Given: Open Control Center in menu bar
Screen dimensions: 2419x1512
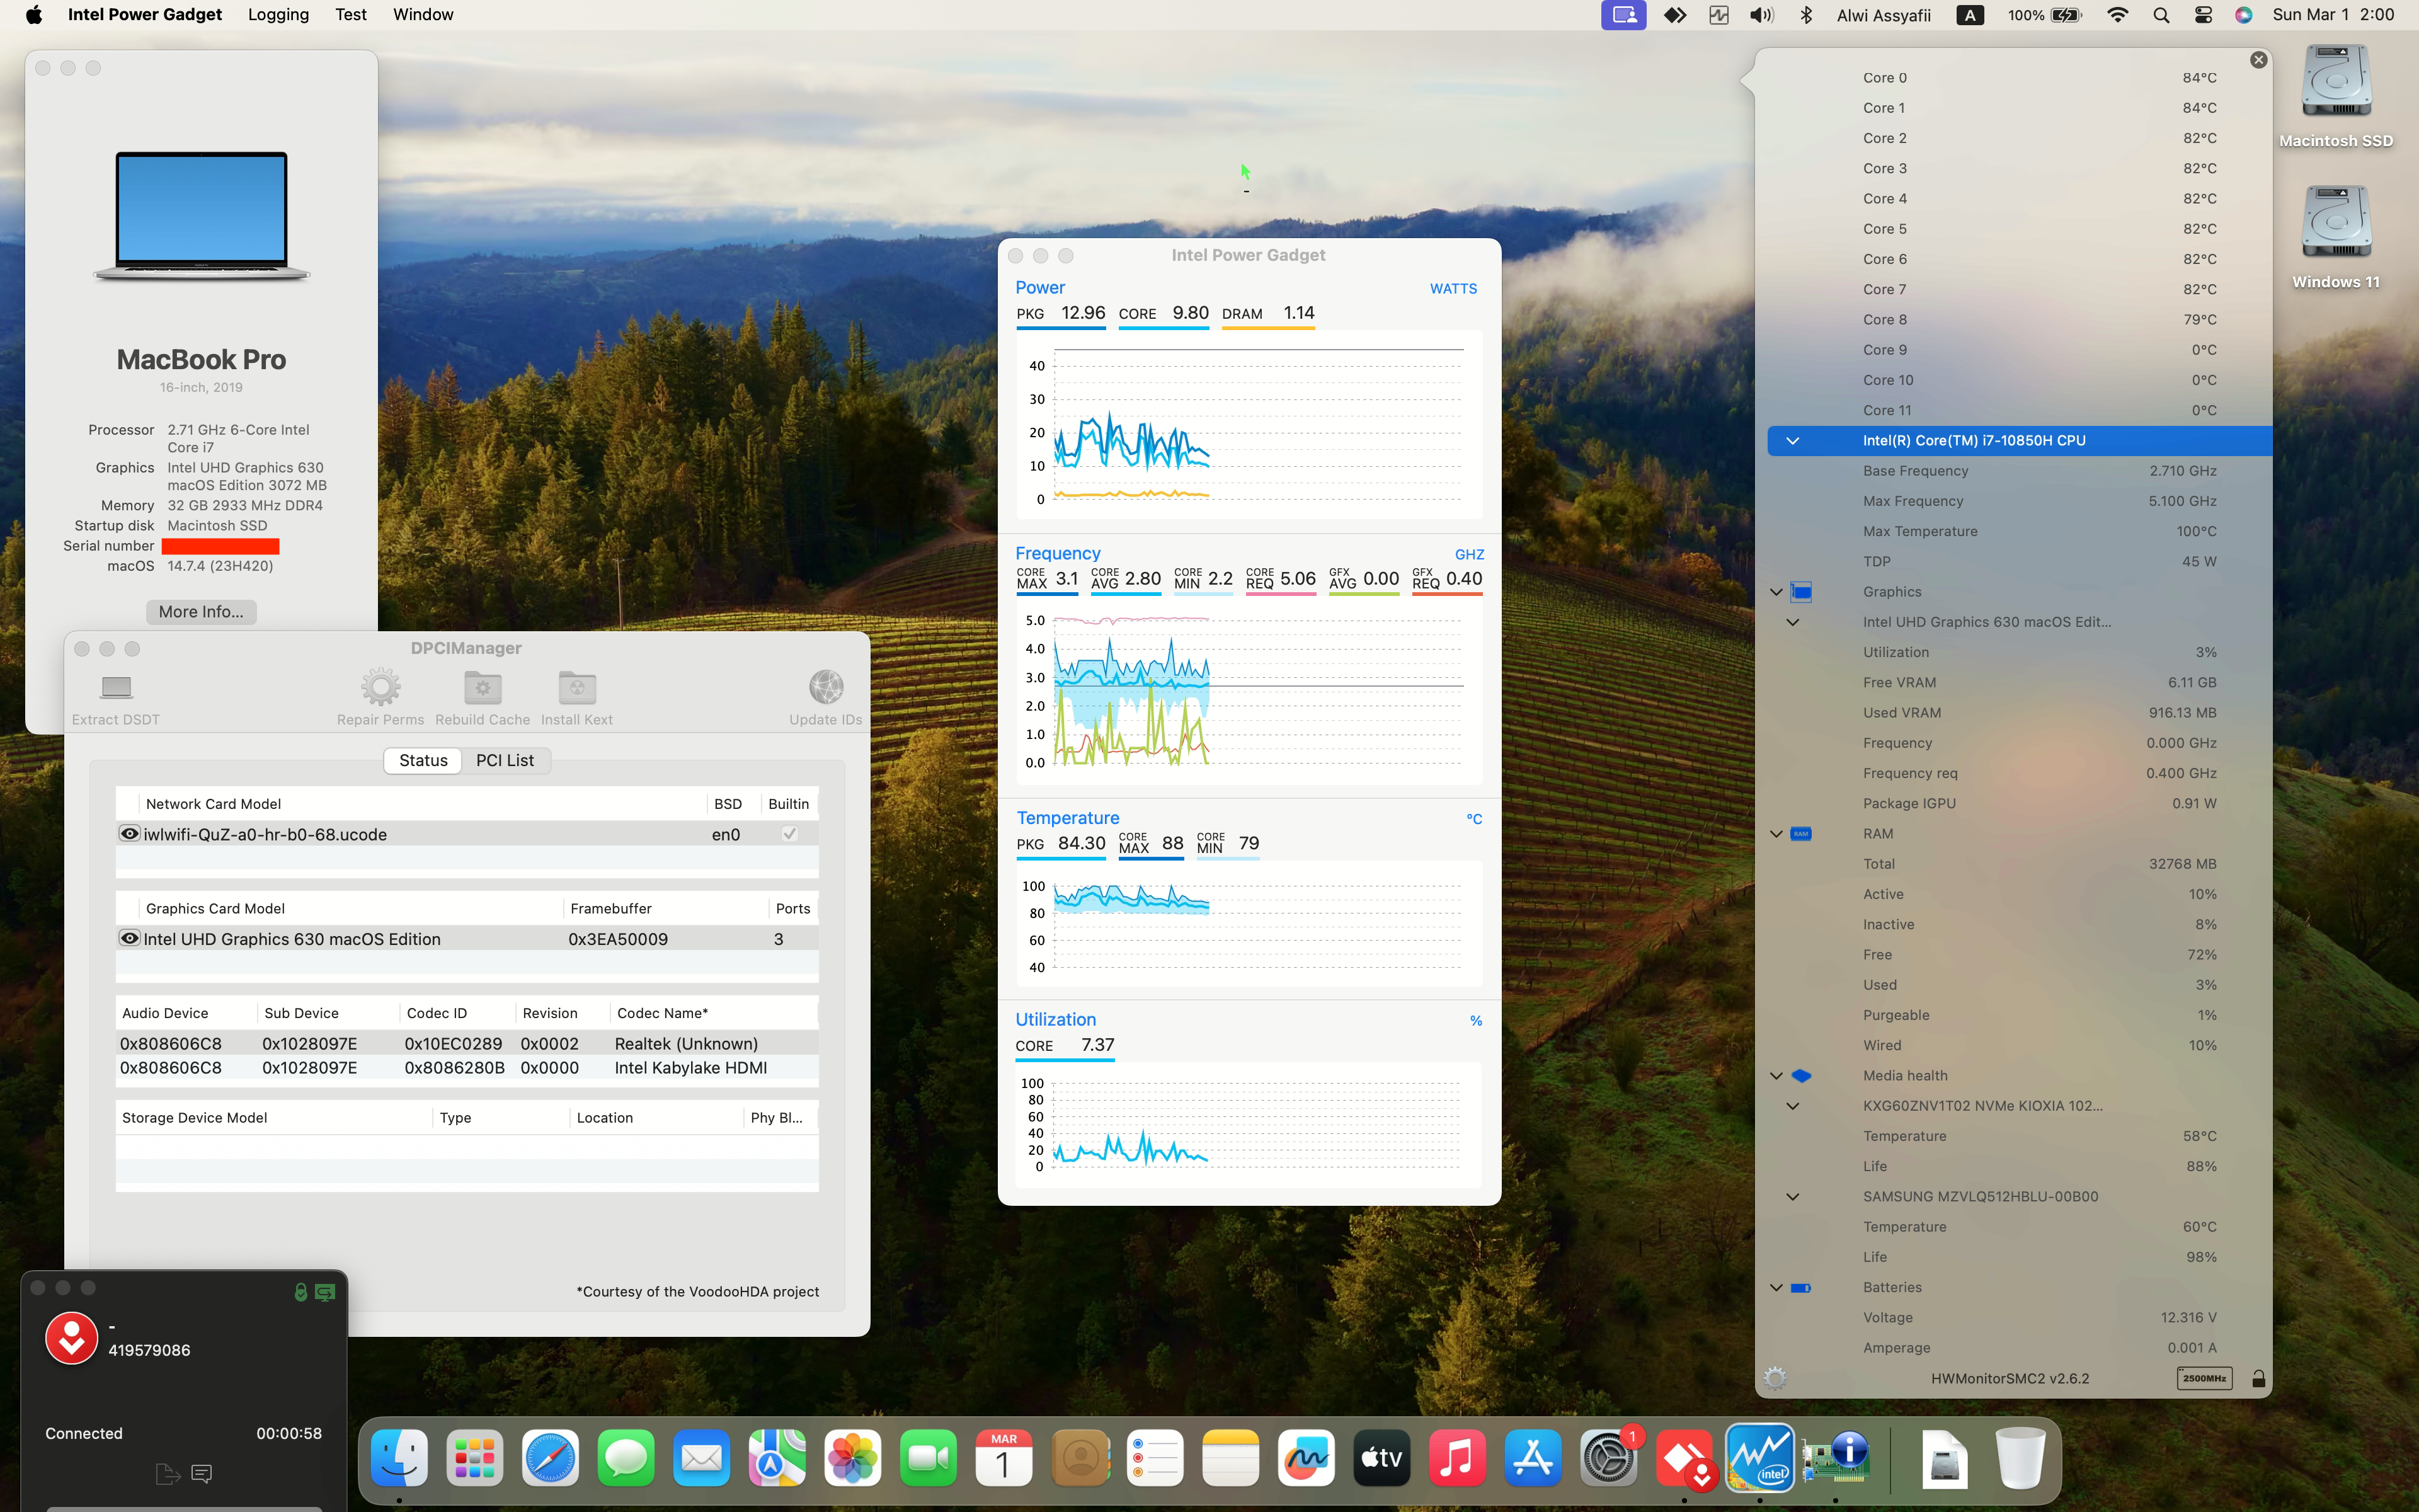Looking at the screenshot, I should (2203, 15).
